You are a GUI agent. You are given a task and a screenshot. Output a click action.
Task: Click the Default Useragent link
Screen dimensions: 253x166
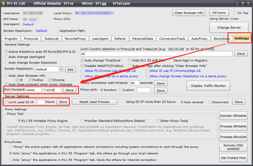[x=28, y=24]
